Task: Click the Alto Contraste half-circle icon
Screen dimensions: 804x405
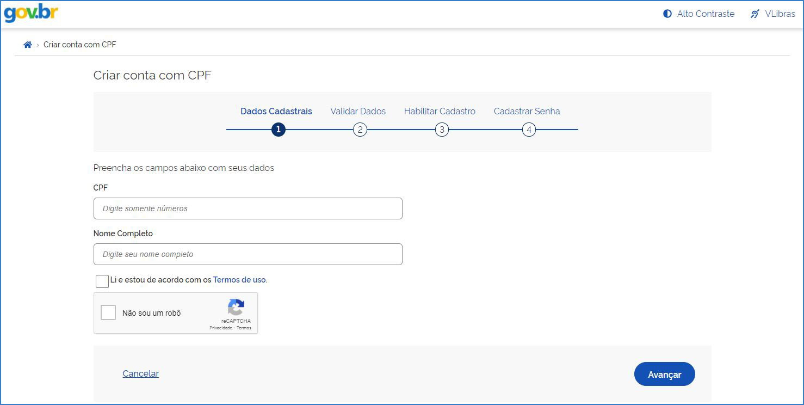Action: pos(667,14)
